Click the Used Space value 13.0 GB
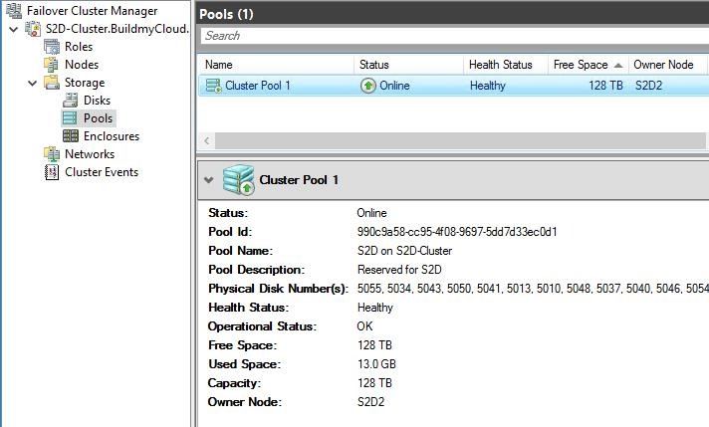Screen dimensions: 709x427 [376, 364]
